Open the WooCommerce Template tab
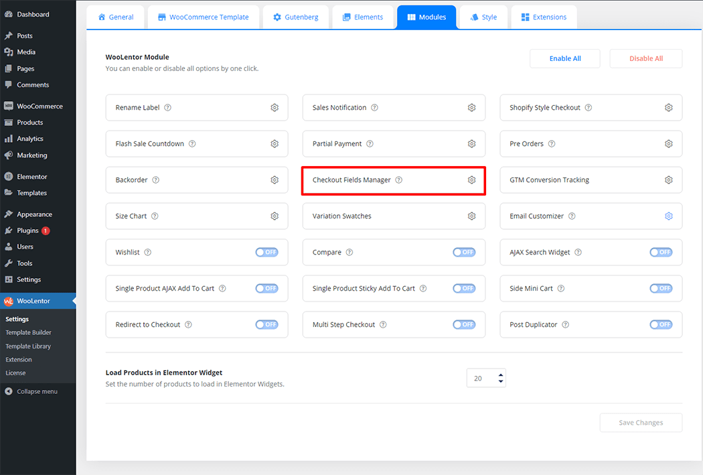Image resolution: width=703 pixels, height=475 pixels. (204, 17)
